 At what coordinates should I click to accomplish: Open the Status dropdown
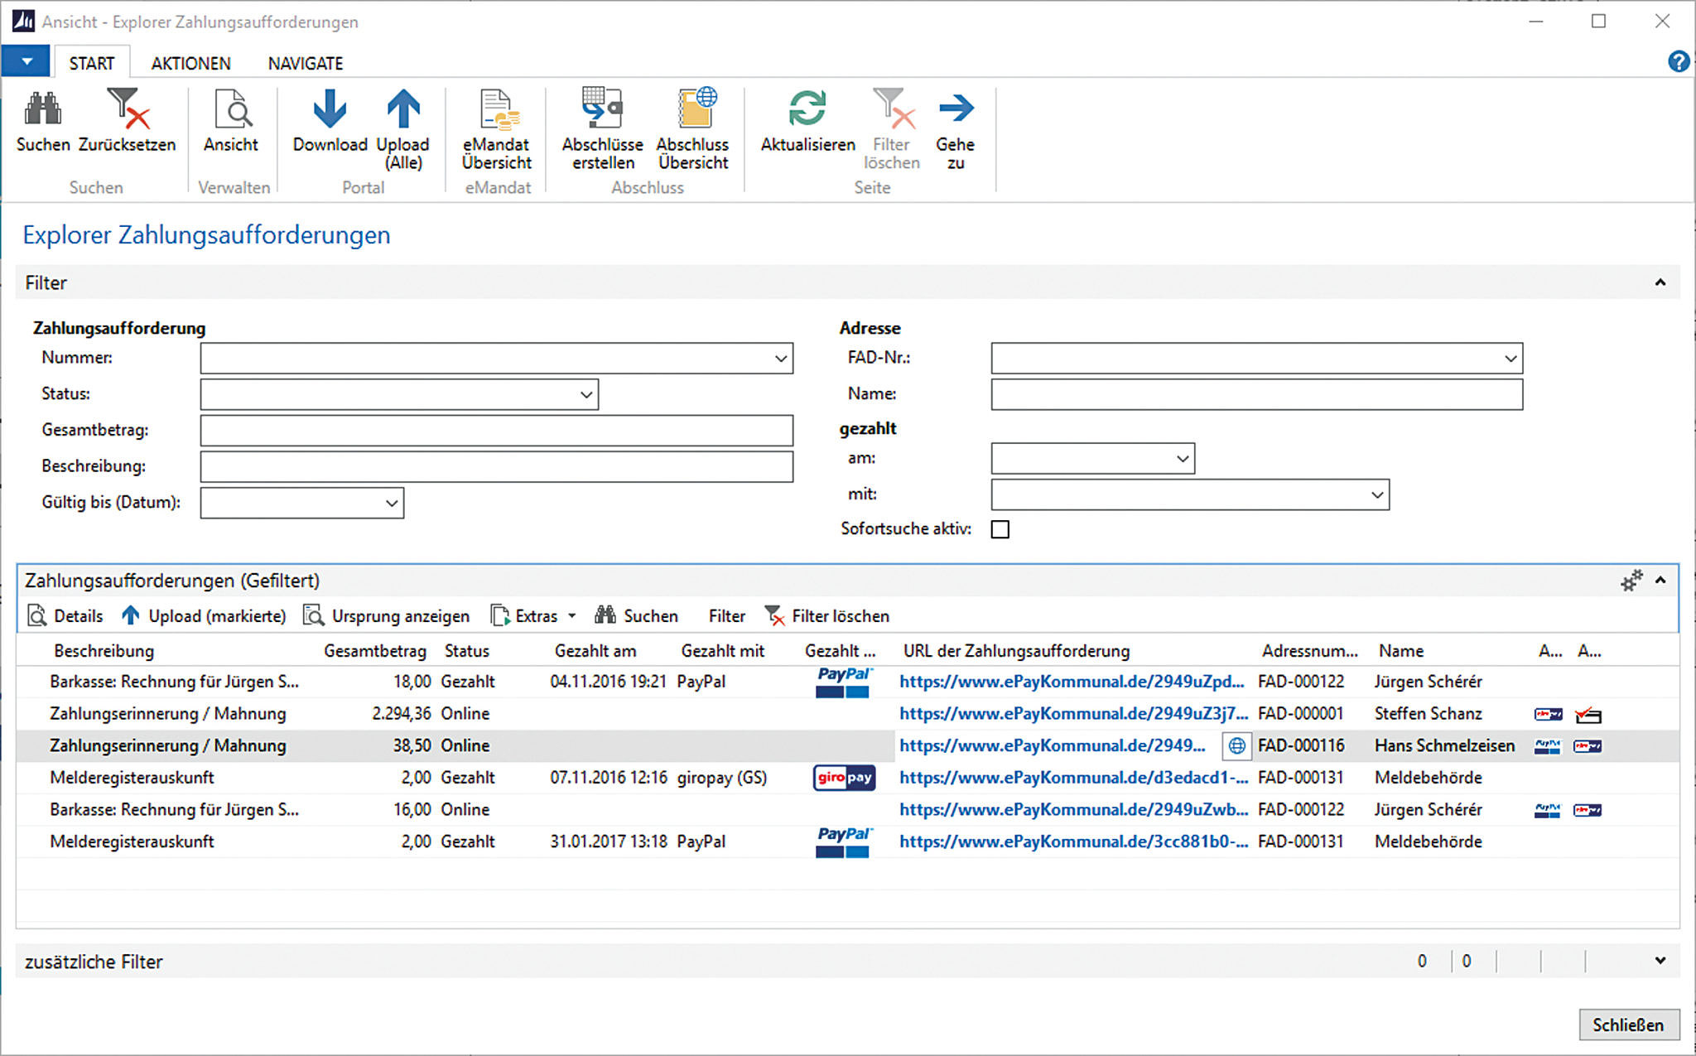pos(585,394)
